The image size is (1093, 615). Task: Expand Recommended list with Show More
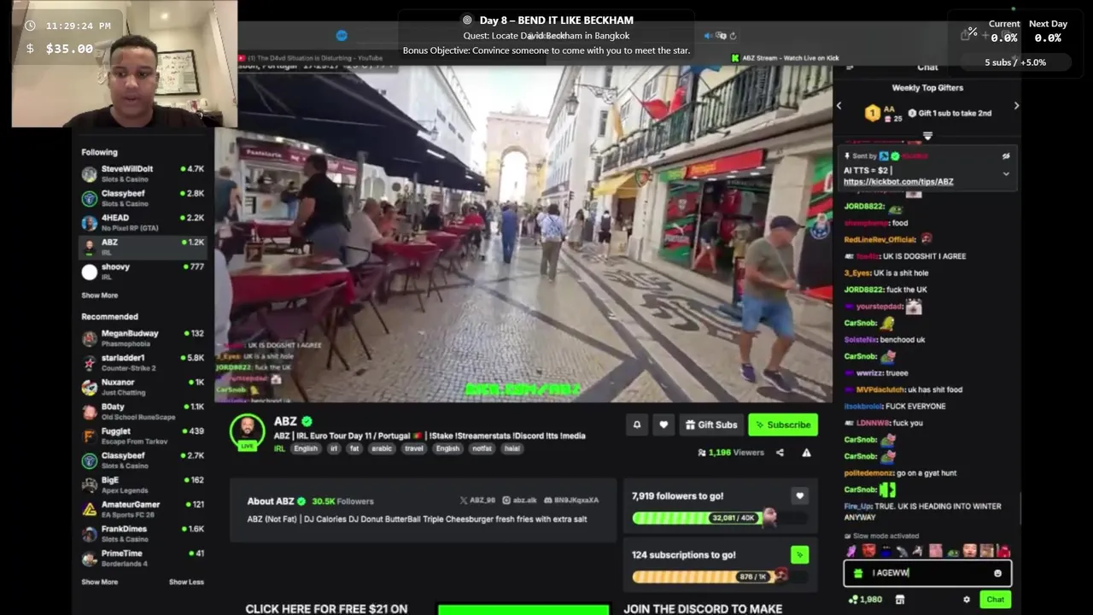pyautogui.click(x=99, y=582)
